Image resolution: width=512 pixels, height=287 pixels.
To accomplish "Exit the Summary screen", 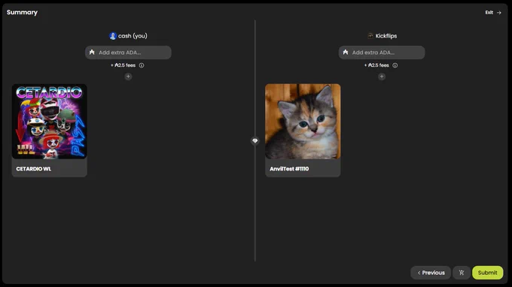I will click(x=492, y=12).
